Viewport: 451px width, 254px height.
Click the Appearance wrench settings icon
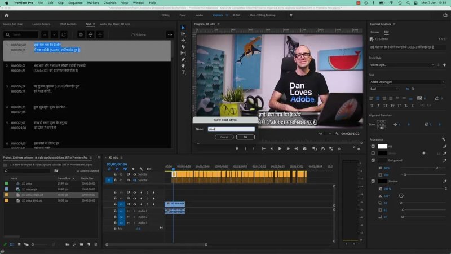tap(443, 139)
